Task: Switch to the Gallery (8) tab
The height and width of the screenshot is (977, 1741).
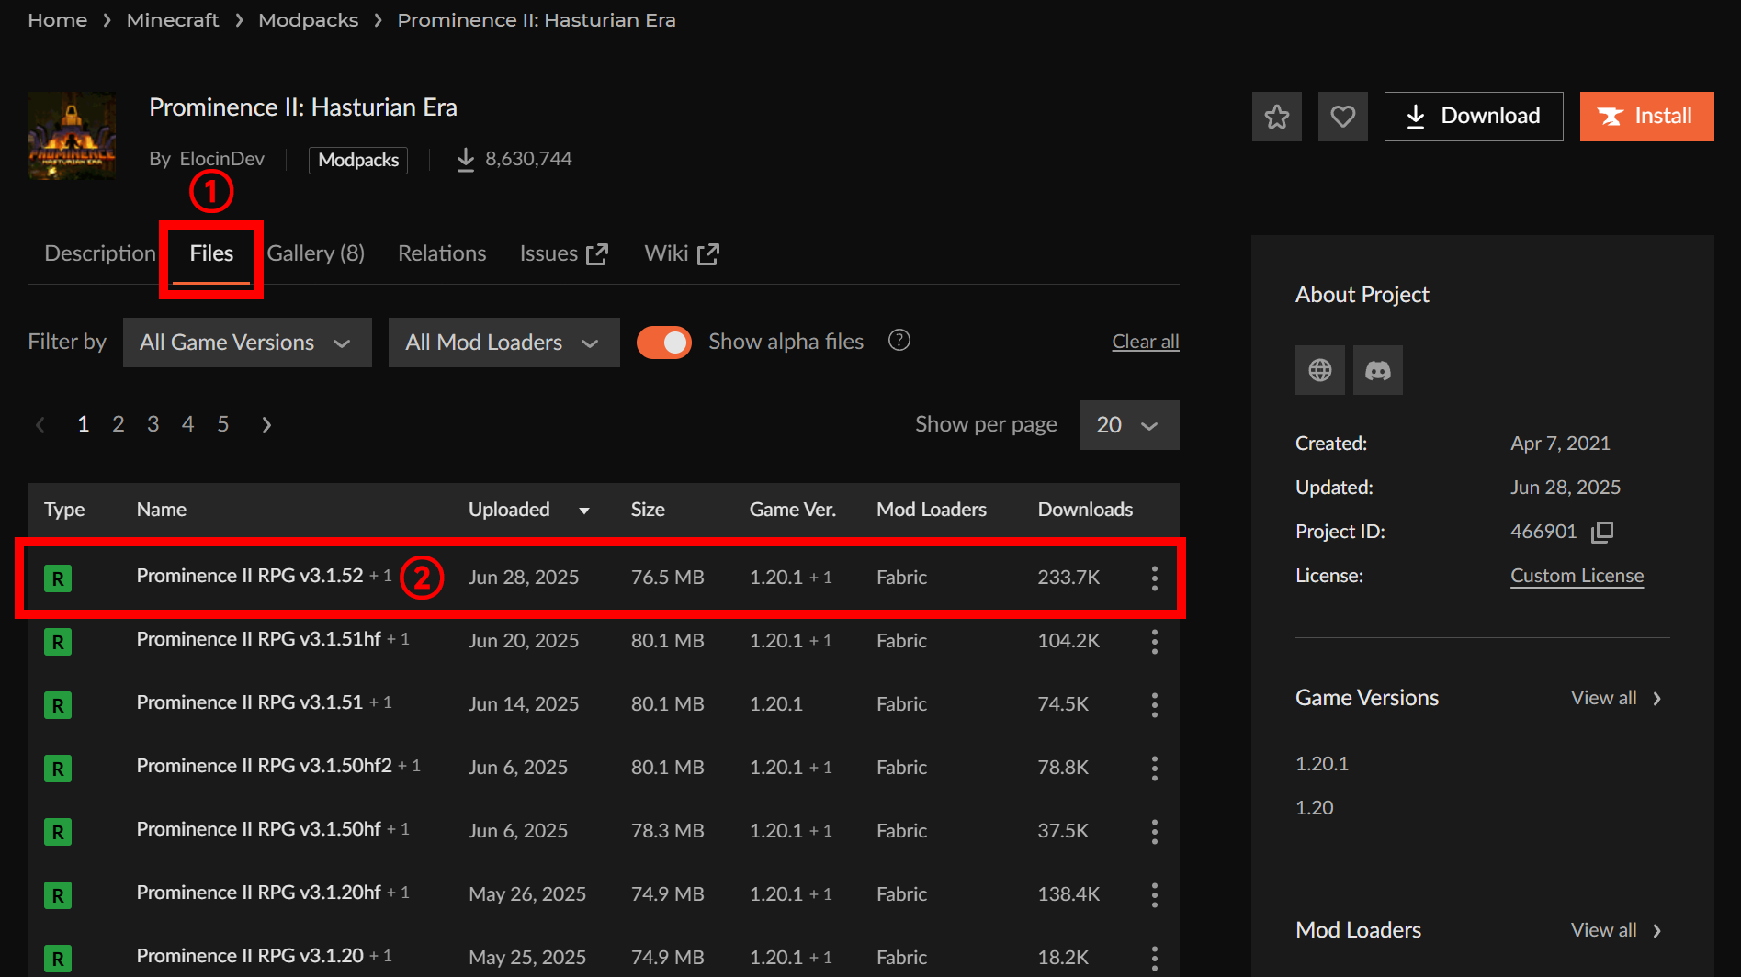Action: (x=316, y=253)
